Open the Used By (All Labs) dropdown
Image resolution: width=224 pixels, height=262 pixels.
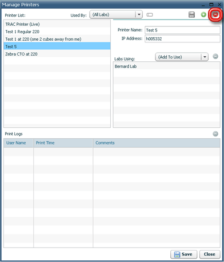116,14
